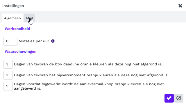Switch to the Mail tab
This screenshot has width=186, height=104.
[29, 18]
